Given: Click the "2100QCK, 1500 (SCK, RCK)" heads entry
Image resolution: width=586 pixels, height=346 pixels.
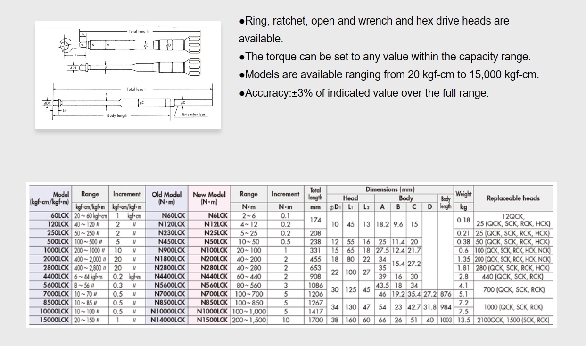Looking at the screenshot, I should (x=512, y=320).
